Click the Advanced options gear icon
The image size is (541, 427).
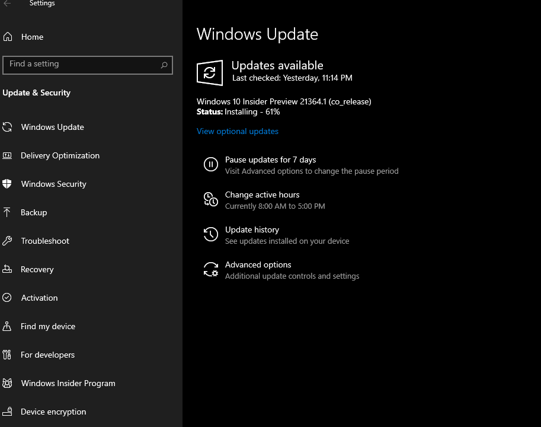tap(211, 269)
